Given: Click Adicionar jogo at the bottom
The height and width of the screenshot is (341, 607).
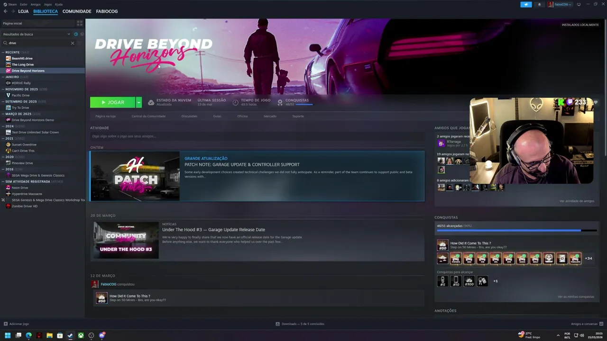Looking at the screenshot, I should (x=16, y=324).
